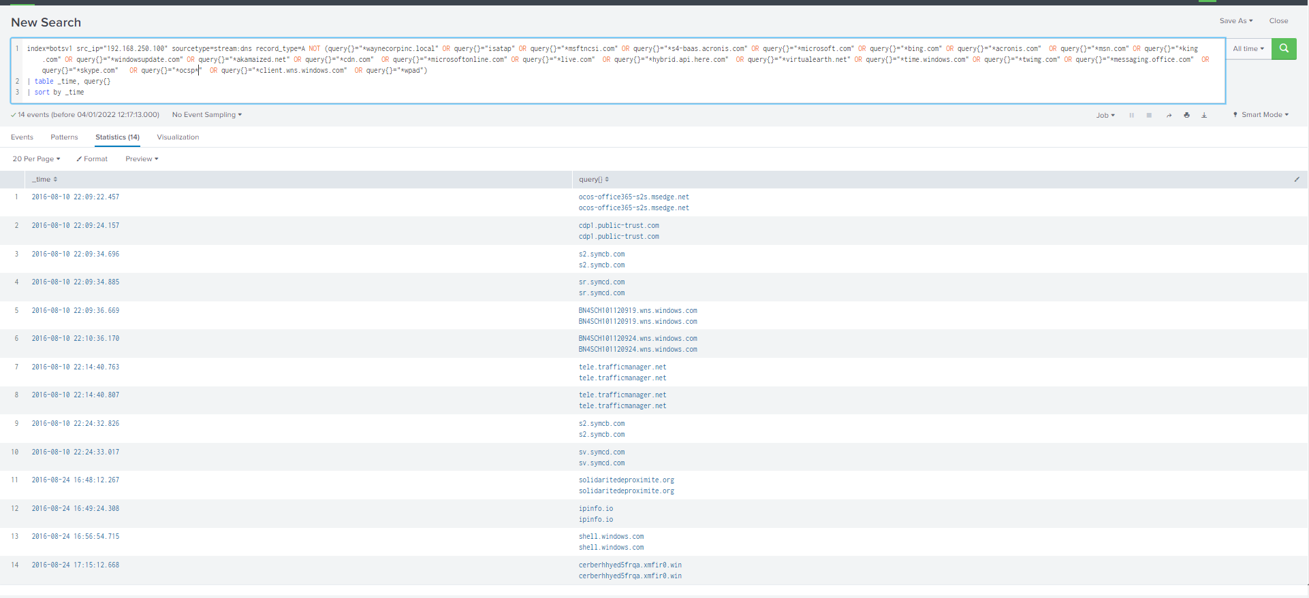Screen dimensions: 1309x598
Task: Open the All time range picker
Action: pos(1248,49)
